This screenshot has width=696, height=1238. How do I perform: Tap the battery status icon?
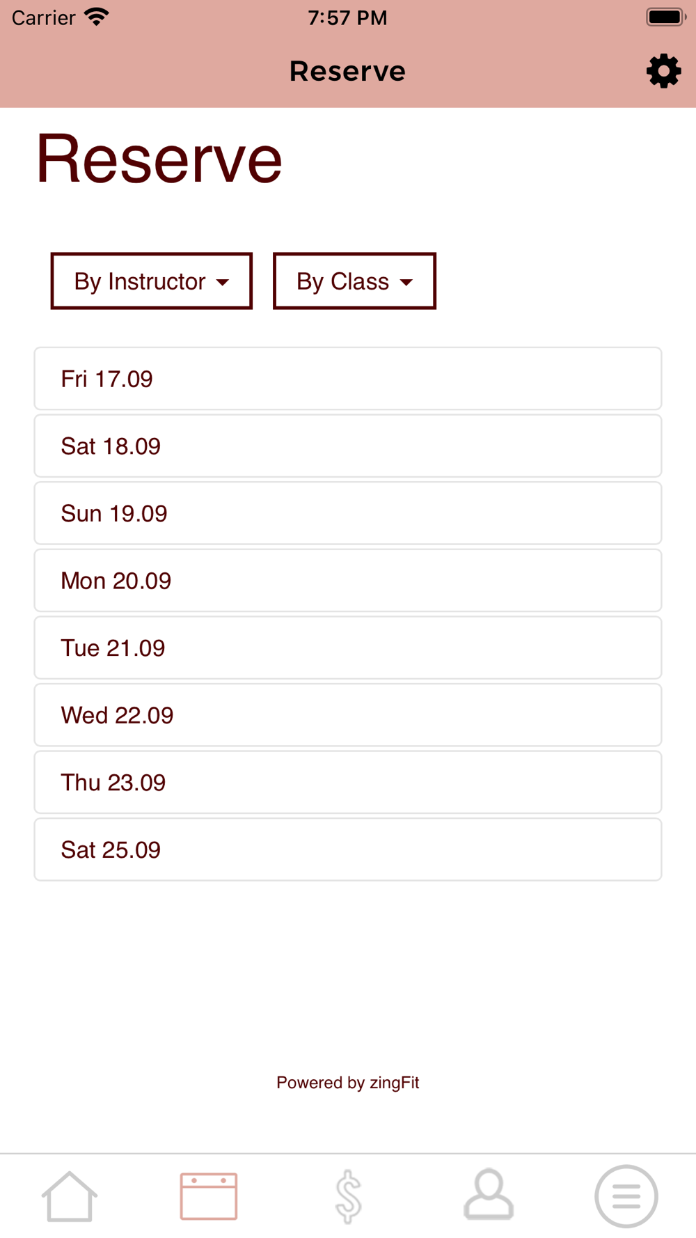(x=665, y=17)
